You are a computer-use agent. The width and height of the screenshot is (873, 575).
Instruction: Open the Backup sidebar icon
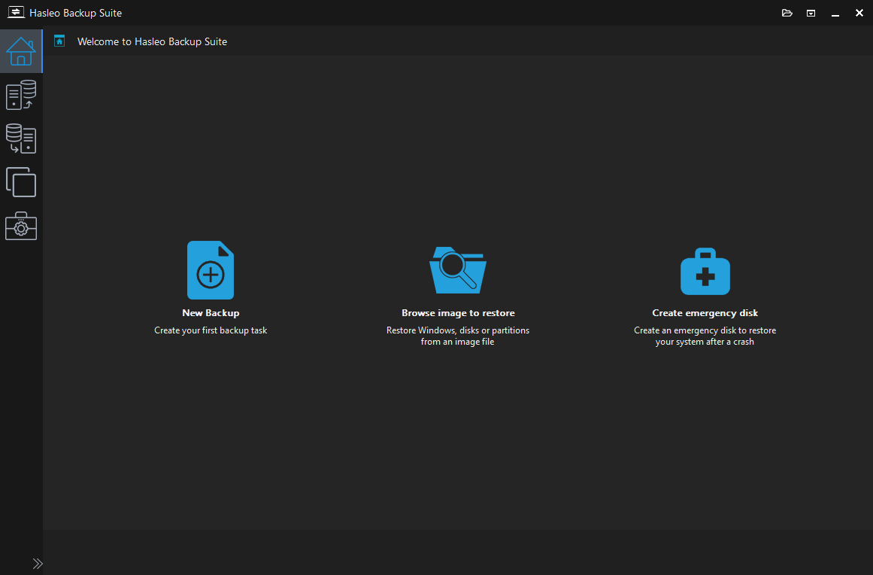click(x=21, y=95)
